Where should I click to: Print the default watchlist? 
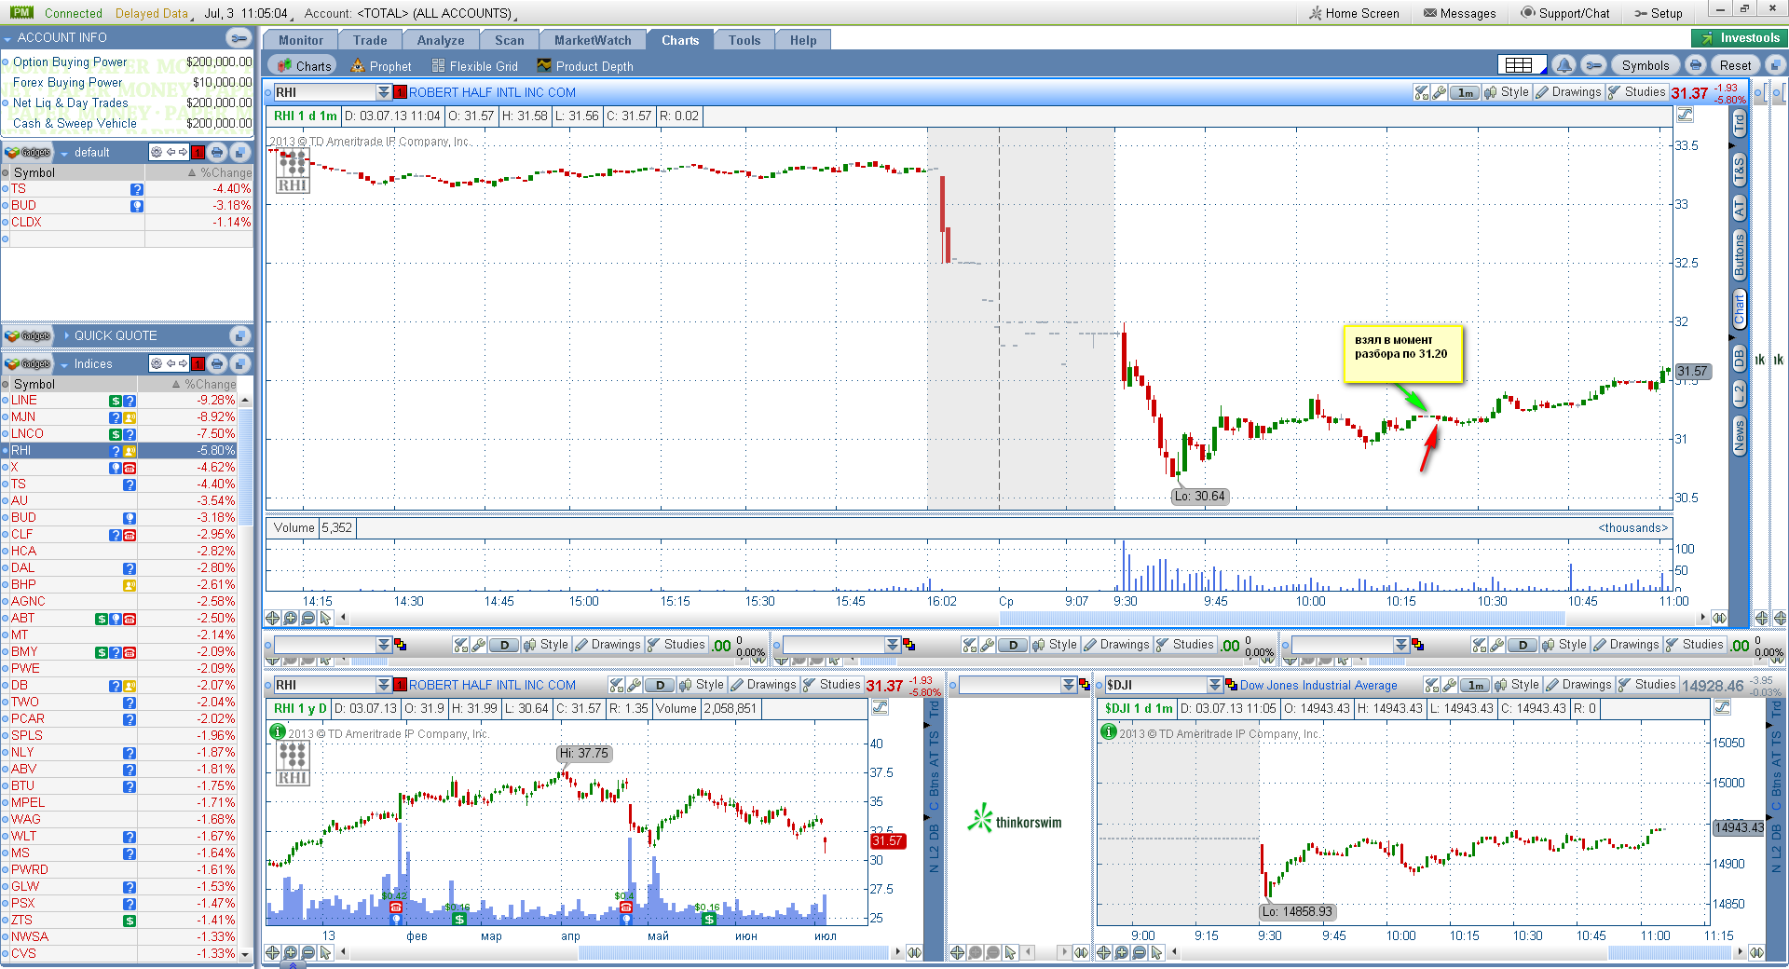tap(217, 153)
